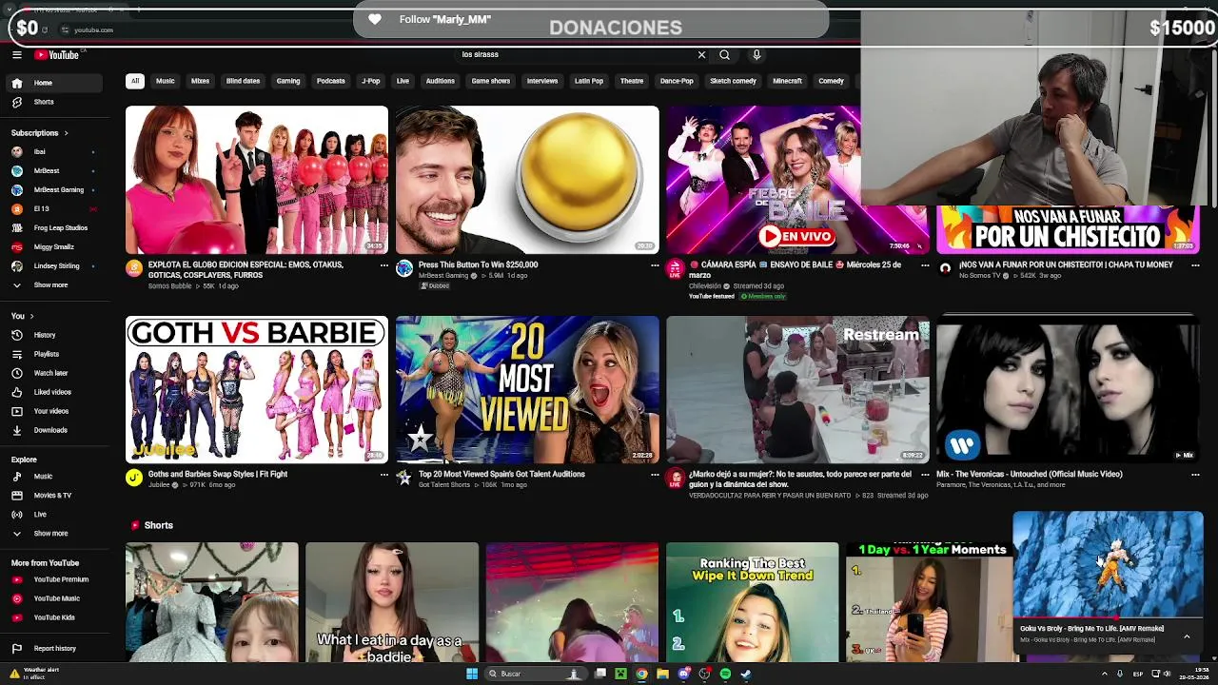Open EXPLOTA EL GLOBO video title
The height and width of the screenshot is (685, 1218).
(x=246, y=269)
